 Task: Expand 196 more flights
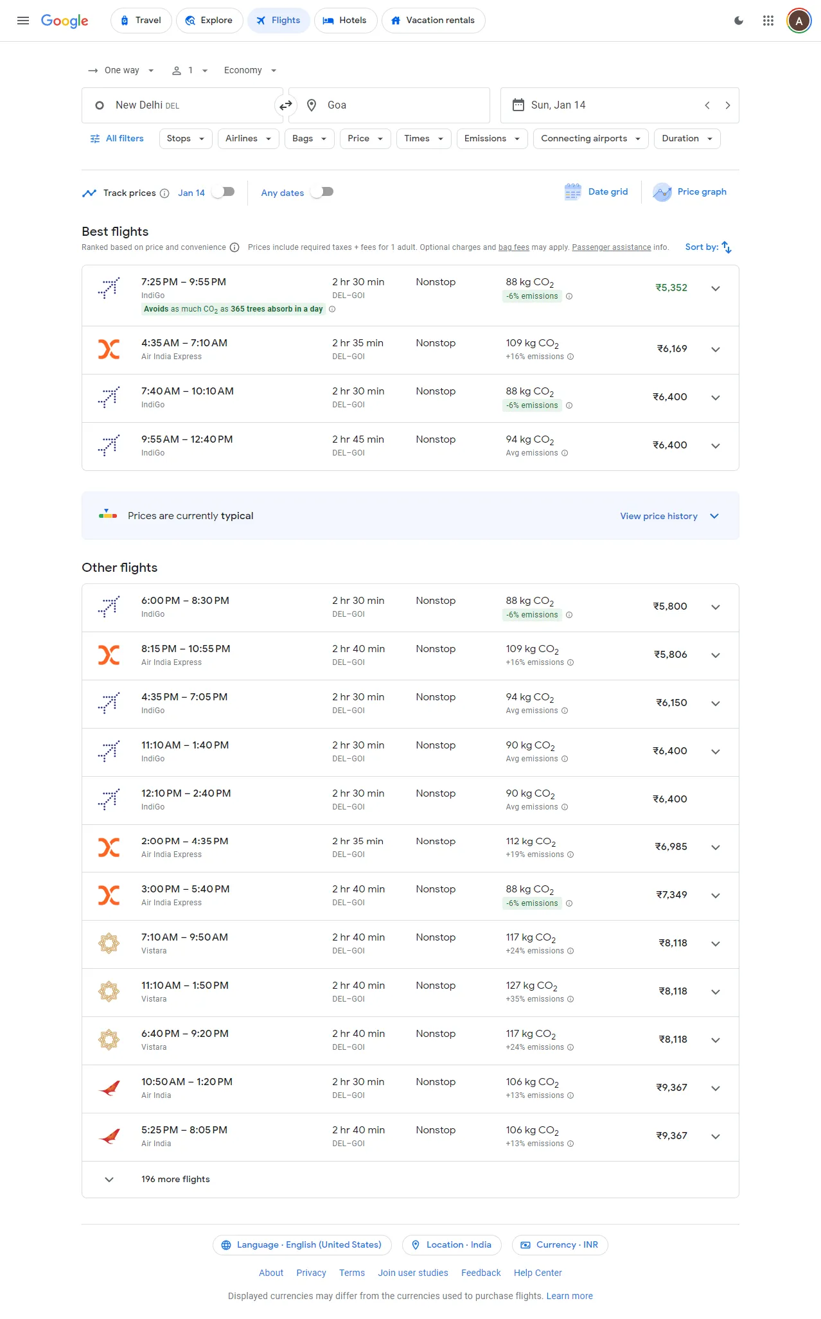[410, 1180]
